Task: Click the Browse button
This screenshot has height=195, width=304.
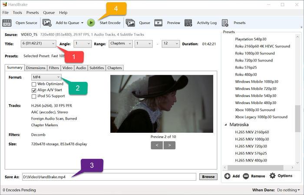Action: point(208,177)
